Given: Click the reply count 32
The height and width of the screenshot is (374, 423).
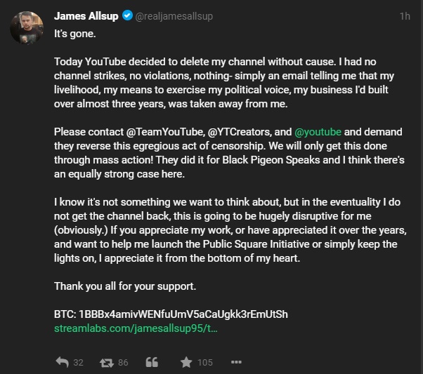Looking at the screenshot, I should 78,363.
